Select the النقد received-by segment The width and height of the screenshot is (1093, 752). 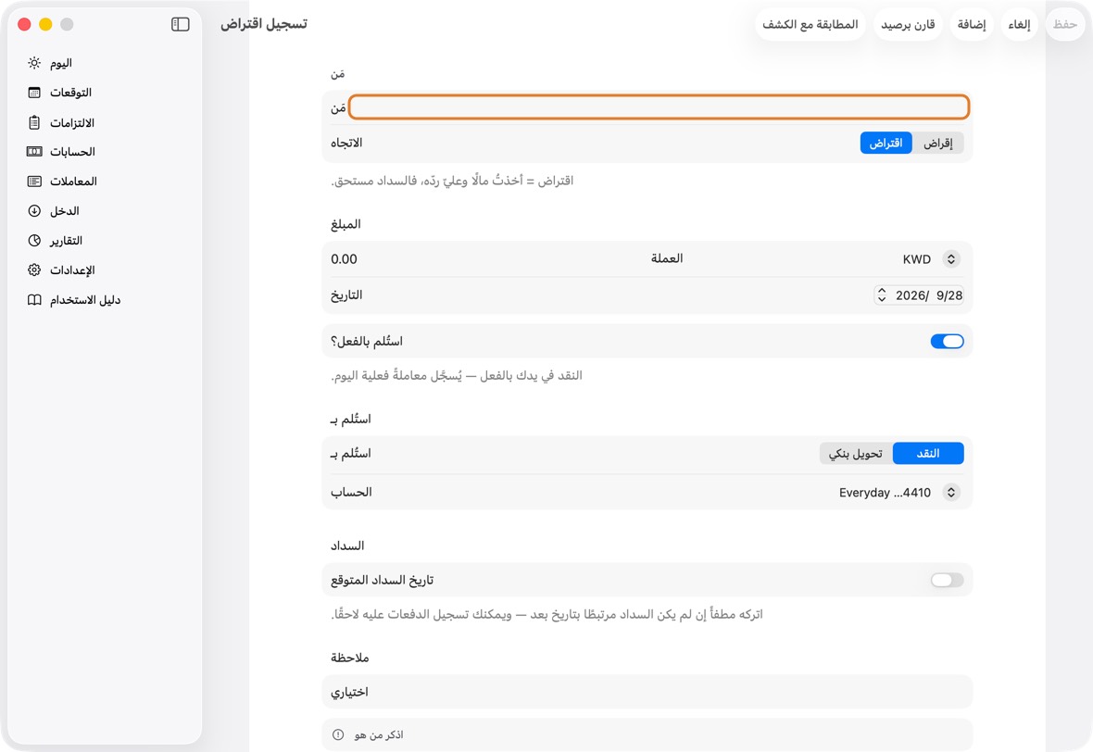(x=928, y=454)
